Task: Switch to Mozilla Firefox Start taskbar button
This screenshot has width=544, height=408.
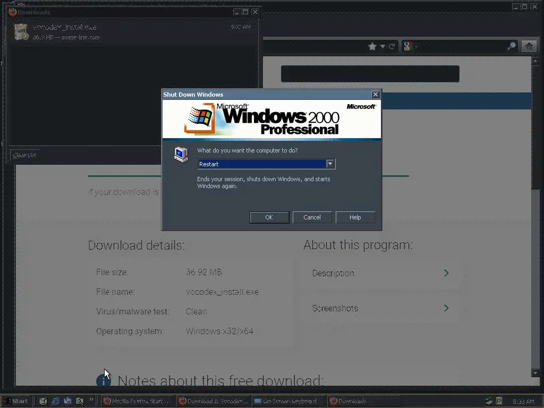Action: pos(138,401)
